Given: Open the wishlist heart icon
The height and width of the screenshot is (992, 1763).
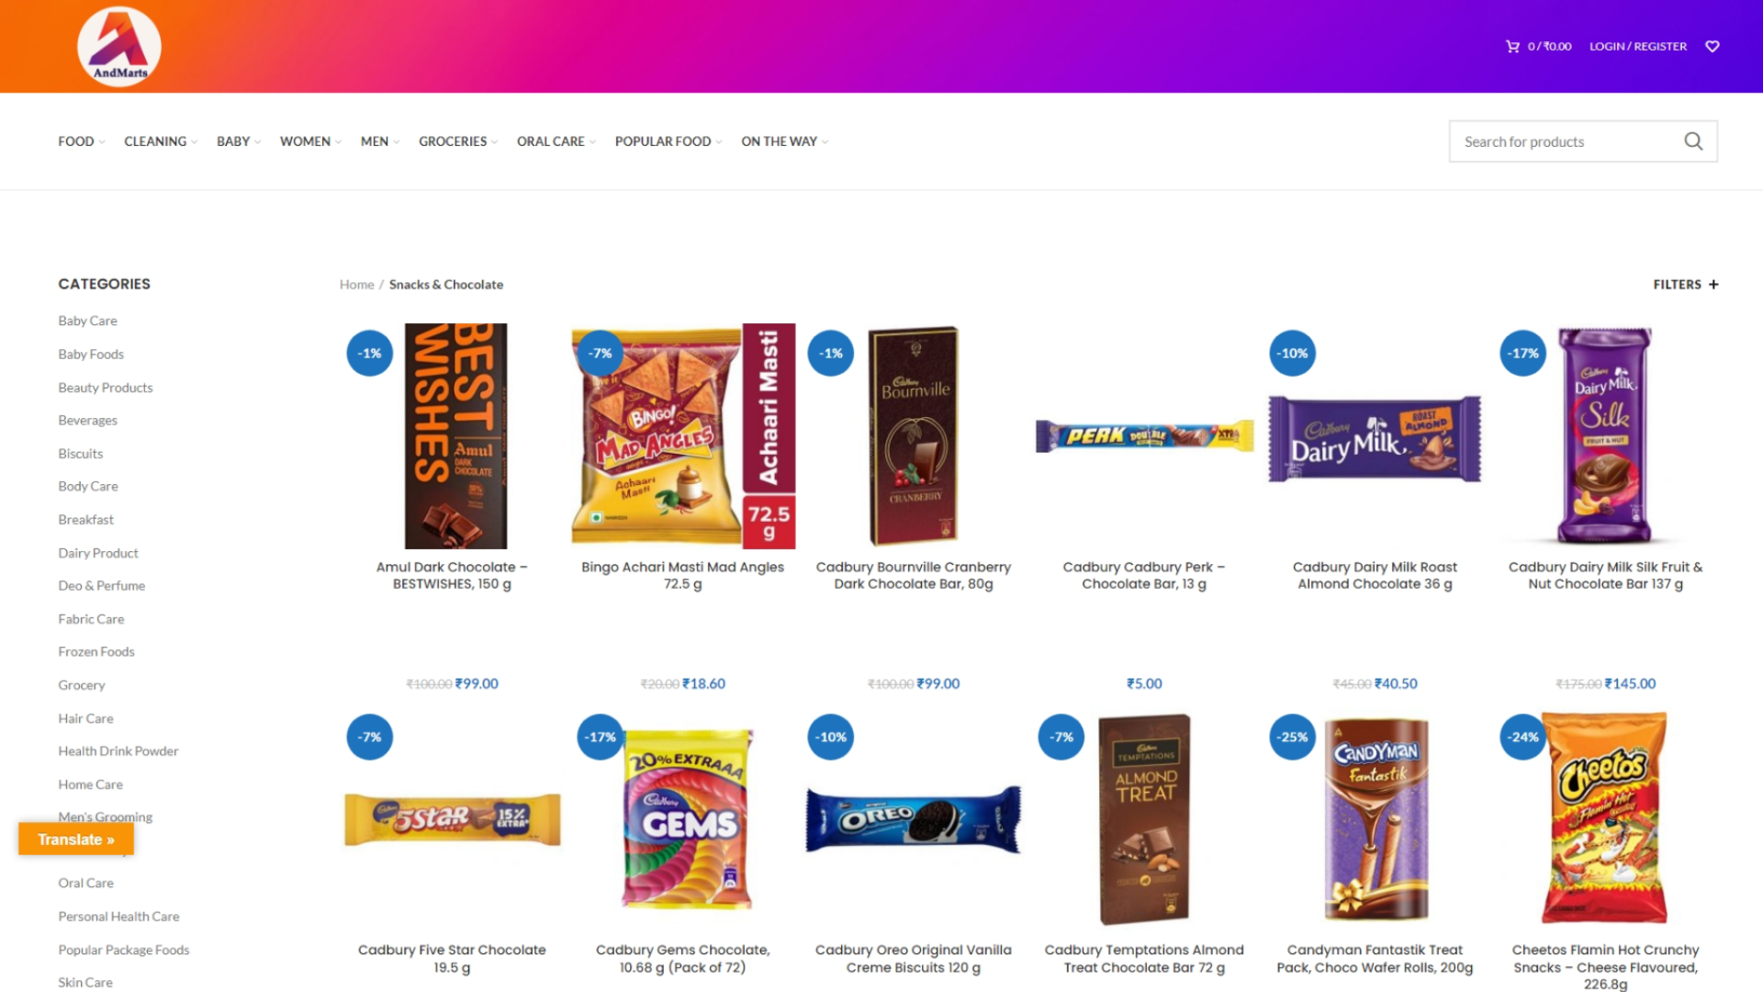Looking at the screenshot, I should [1712, 46].
